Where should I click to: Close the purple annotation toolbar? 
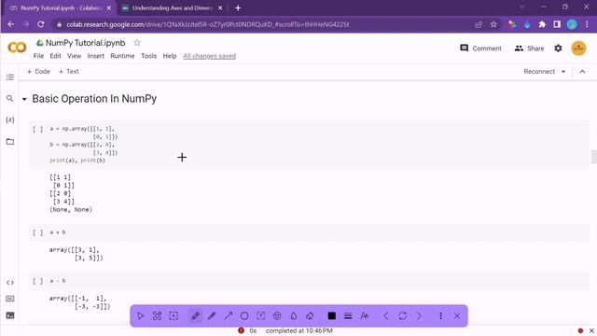coord(457,315)
